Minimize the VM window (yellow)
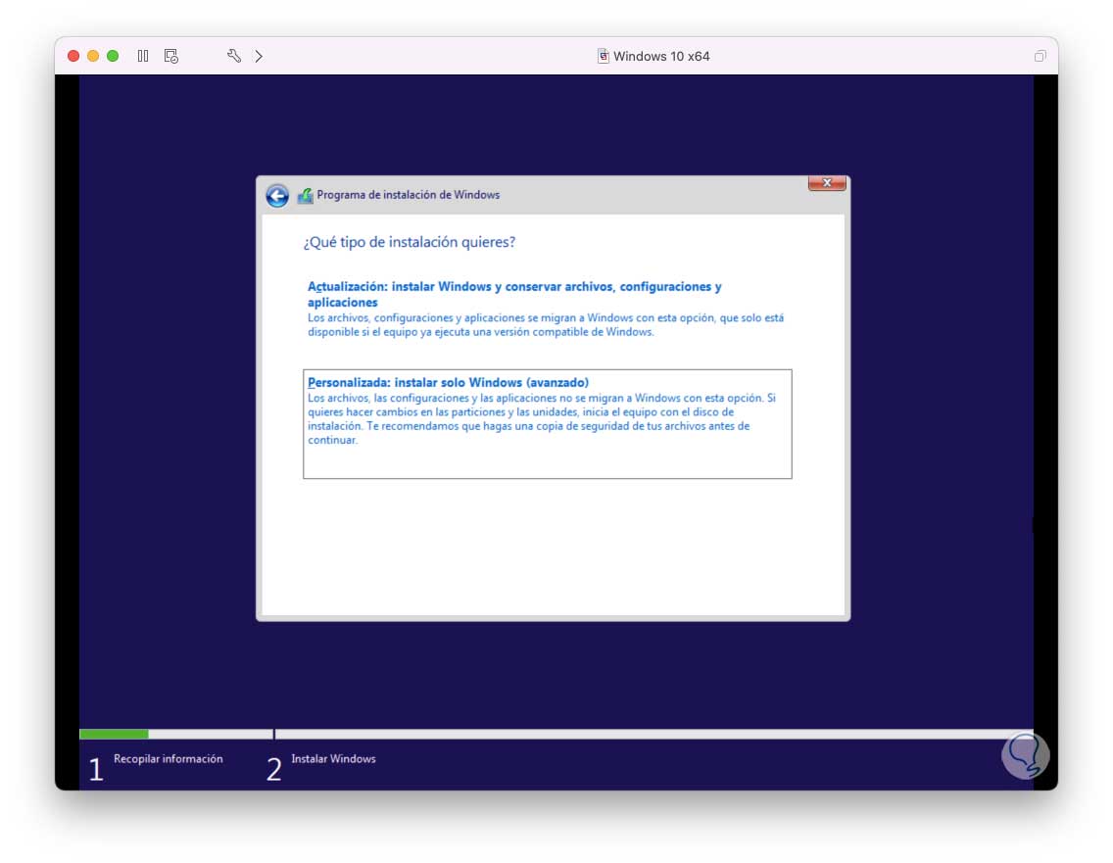Screen dimensions: 1113x863 (x=93, y=56)
